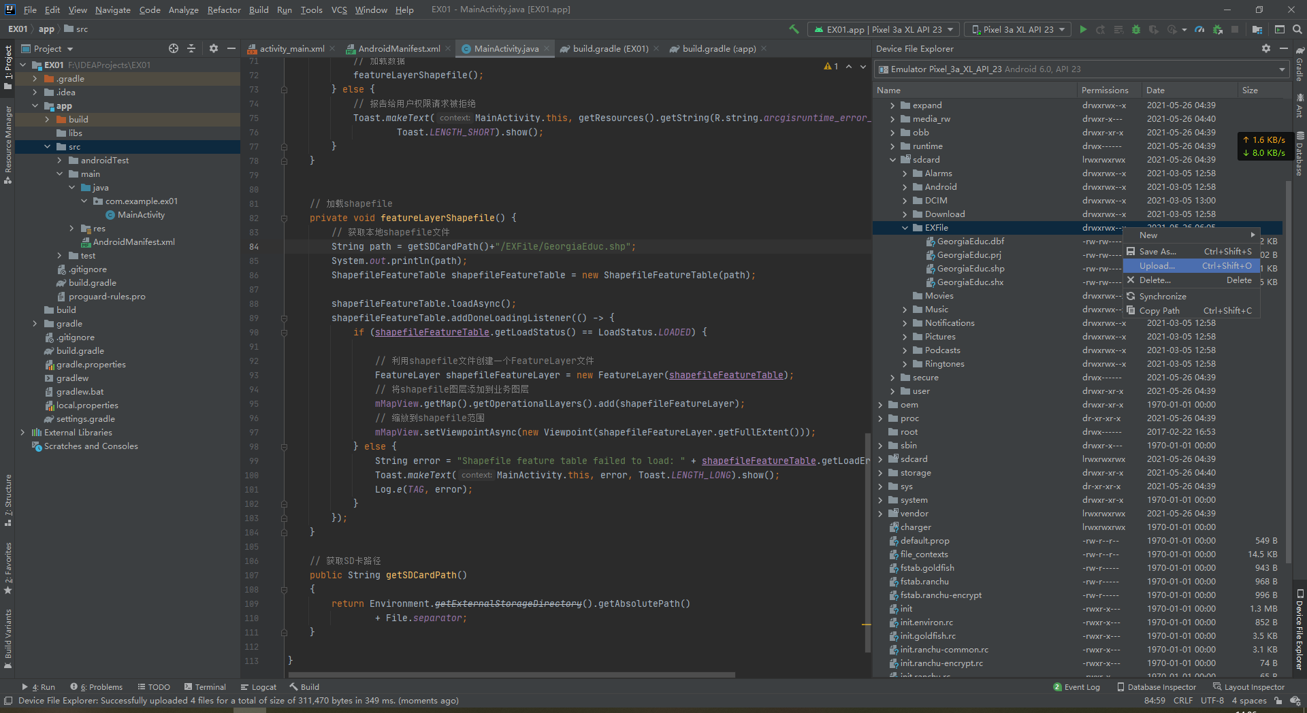Switch to the AndroidManifest.xml tab
This screenshot has width=1307, height=713.
(x=398, y=48)
